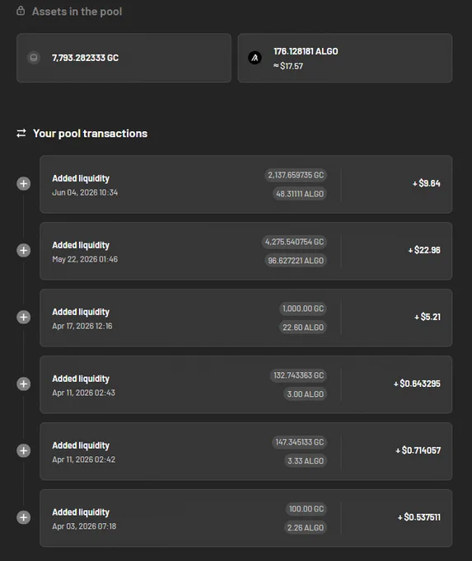Click plus icon for May 22, 2026 transaction

pyautogui.click(x=24, y=250)
